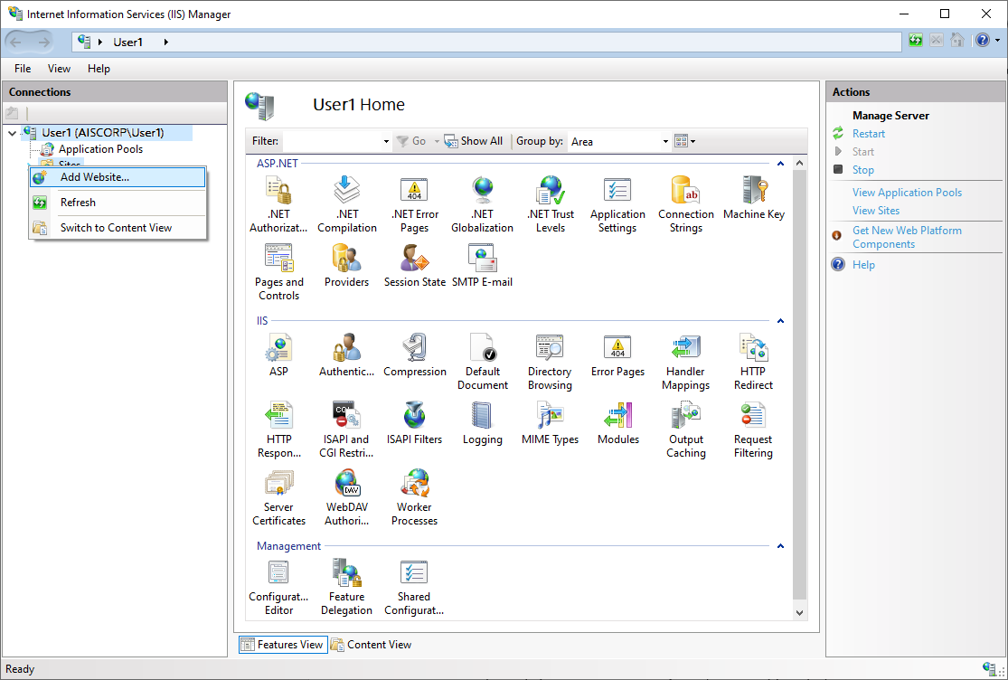Collapse the ASP.NET group section

pos(780,164)
